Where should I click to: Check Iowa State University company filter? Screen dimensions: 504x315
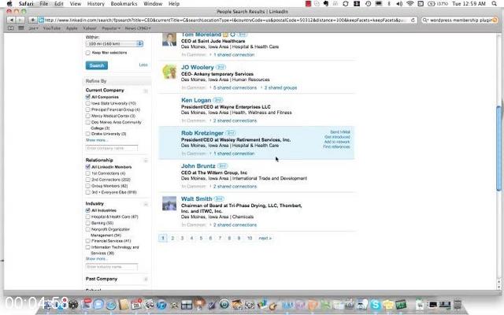click(x=87, y=103)
